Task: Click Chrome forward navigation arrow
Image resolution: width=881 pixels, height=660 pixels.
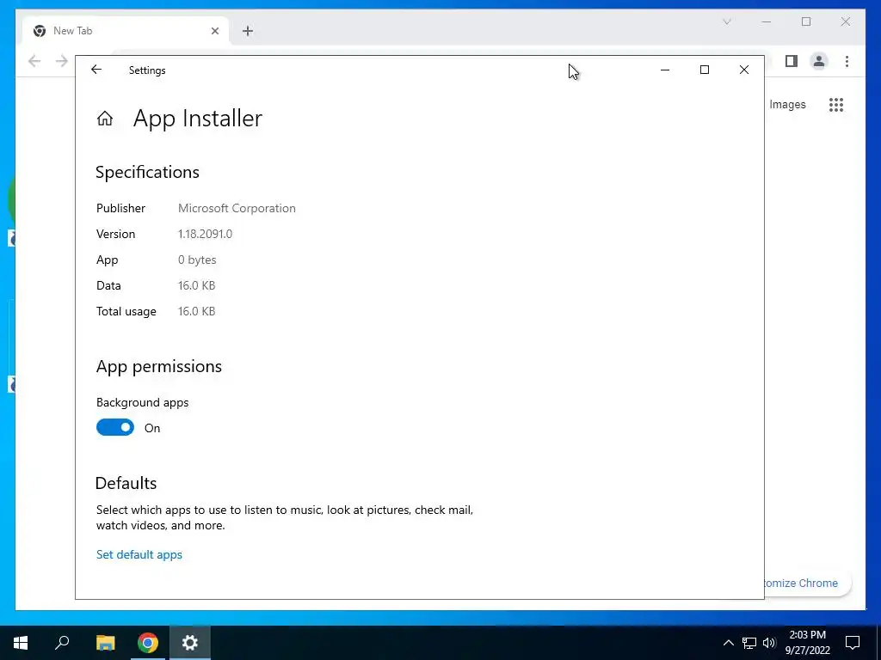Action: 62,61
